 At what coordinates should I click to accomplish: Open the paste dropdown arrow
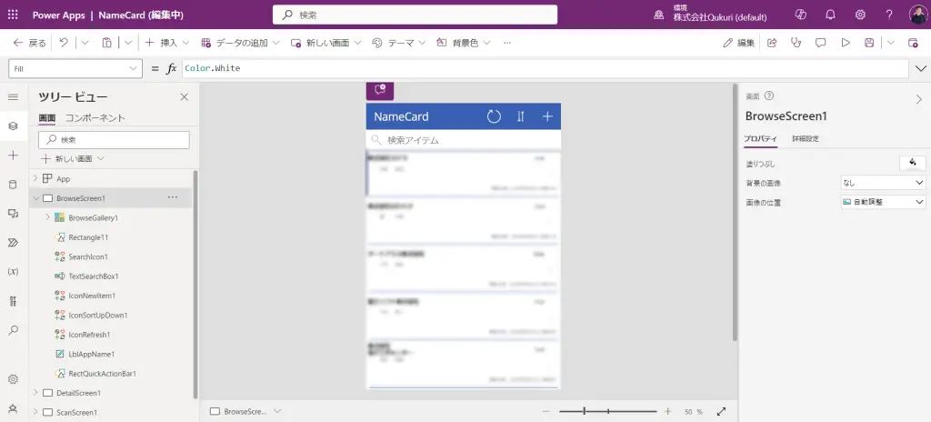[128, 43]
